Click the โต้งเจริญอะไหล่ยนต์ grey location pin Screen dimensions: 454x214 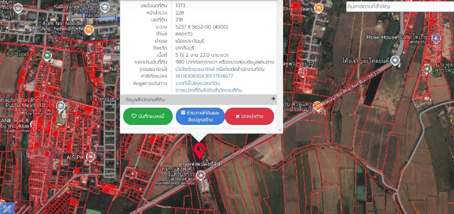pyautogui.click(x=395, y=61)
